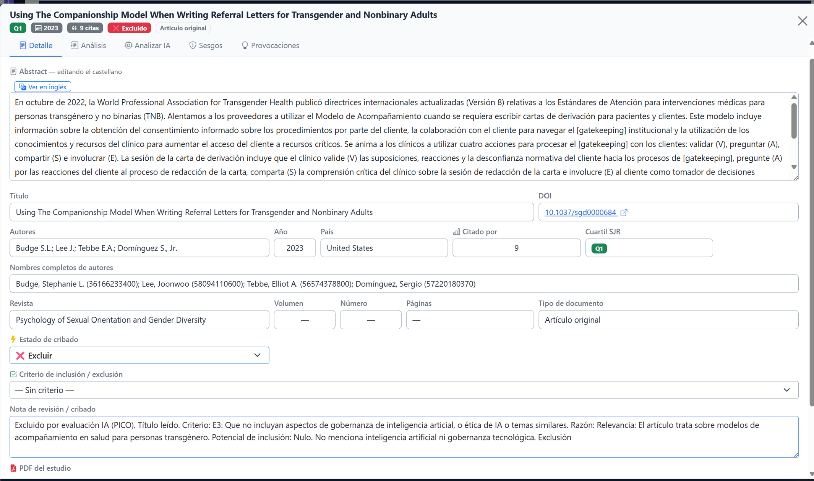The image size is (814, 481).
Task: Open the Análisis tab
Action: [x=88, y=45]
